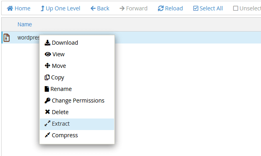Click the wordpress zip archive file icon
Screen dimensions: 261x156
pos(7,38)
